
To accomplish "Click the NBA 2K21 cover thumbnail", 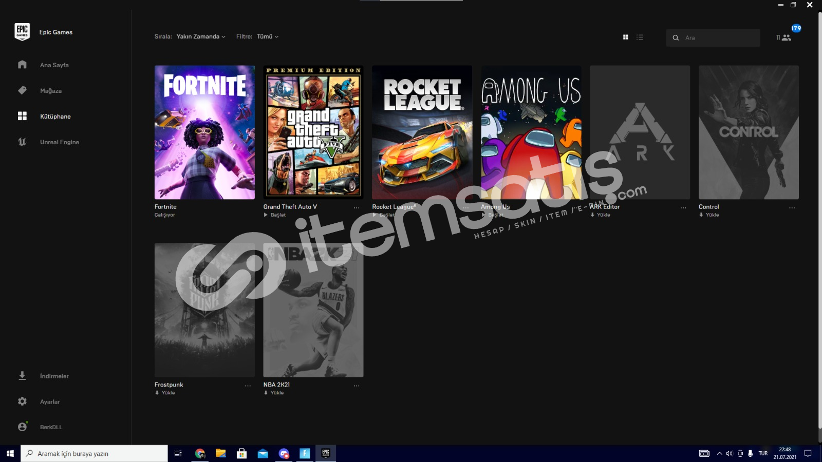I will (x=313, y=310).
